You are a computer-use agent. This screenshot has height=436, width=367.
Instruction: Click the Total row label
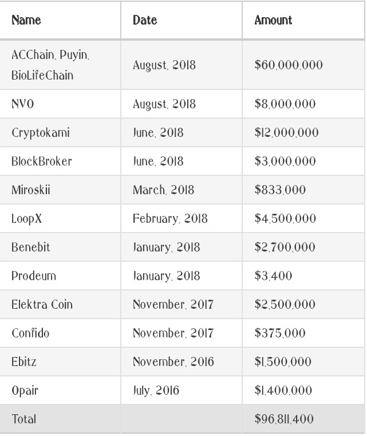click(x=24, y=419)
